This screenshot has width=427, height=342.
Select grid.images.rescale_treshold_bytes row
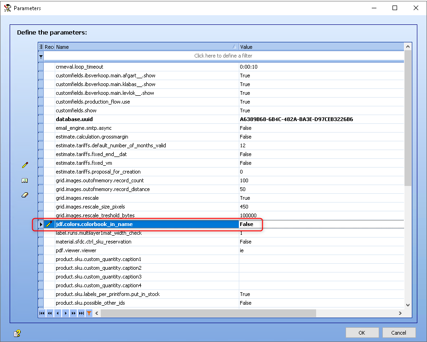pyautogui.click(x=221, y=215)
